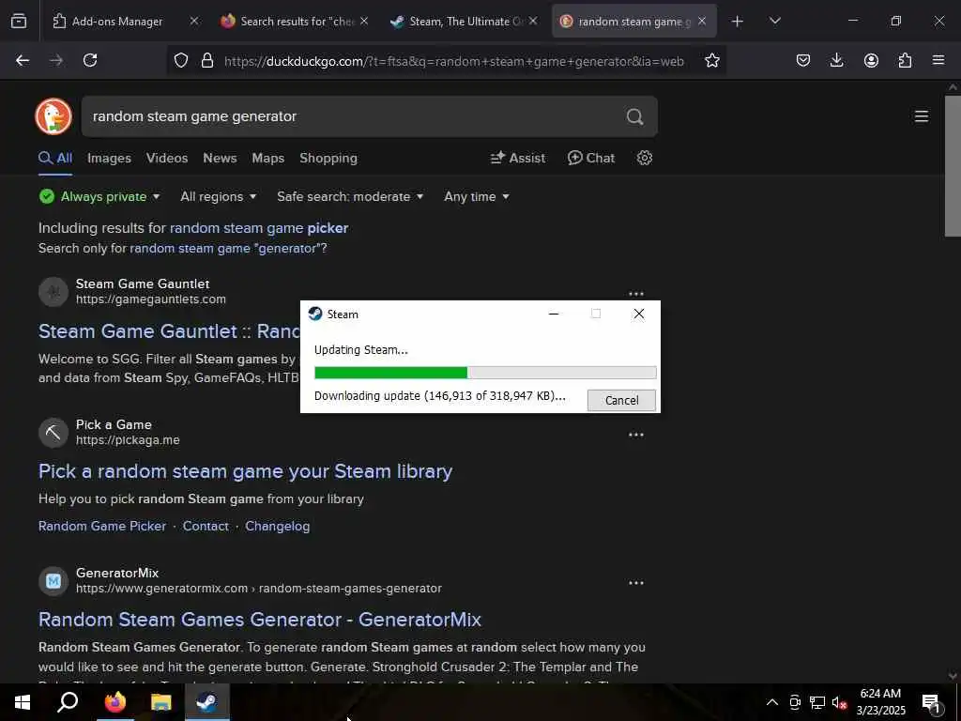Image resolution: width=961 pixels, height=721 pixels.
Task: View site security padlock info
Action: 207,60
